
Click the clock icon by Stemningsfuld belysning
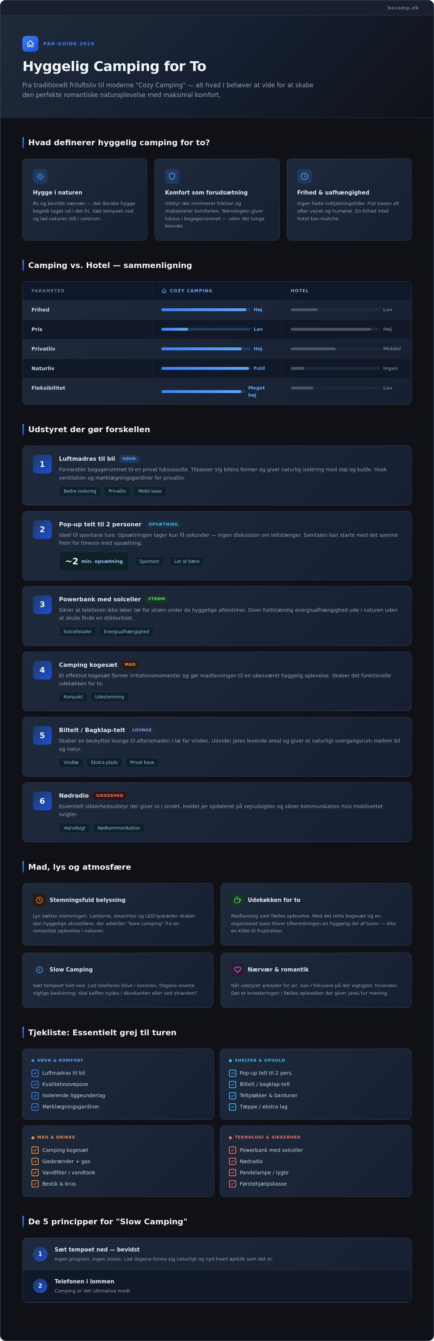[39, 900]
